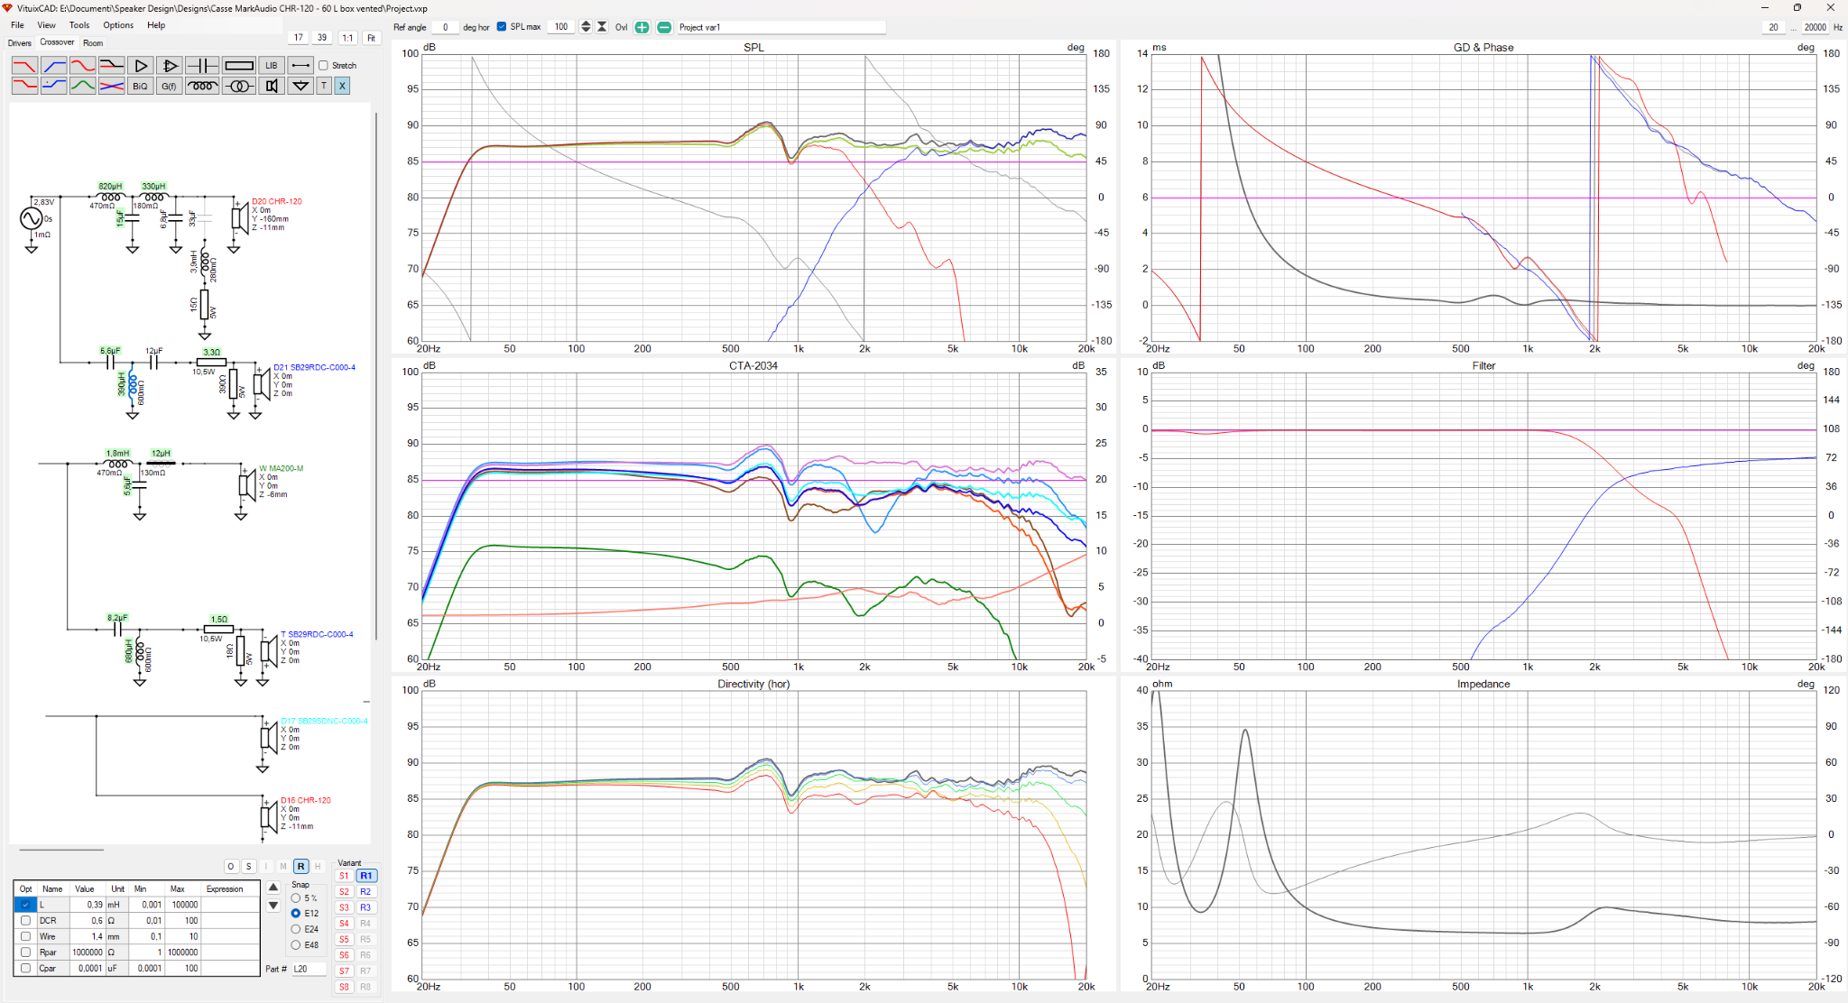The width and height of the screenshot is (1848, 1003).
Task: Open the View menu
Action: [x=46, y=25]
